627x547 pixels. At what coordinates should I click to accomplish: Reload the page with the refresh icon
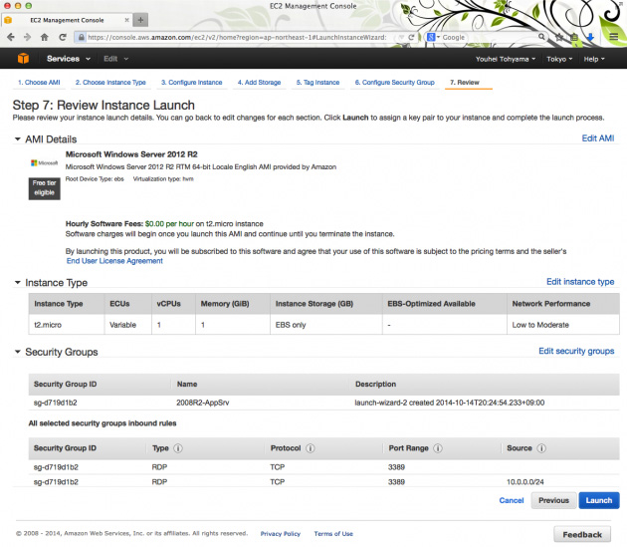[x=63, y=37]
